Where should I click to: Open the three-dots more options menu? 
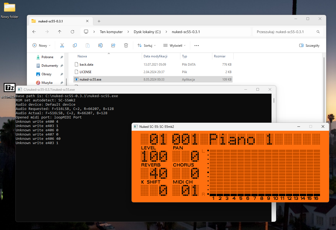197,46
